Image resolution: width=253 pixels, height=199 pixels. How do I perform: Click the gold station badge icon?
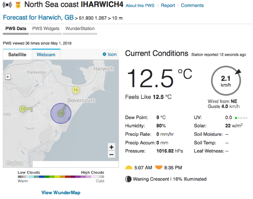[18, 6]
